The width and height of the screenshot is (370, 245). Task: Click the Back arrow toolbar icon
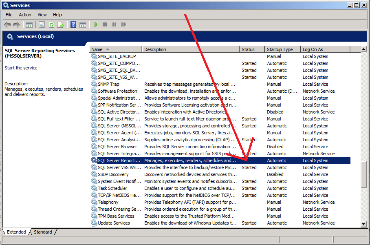(7, 24)
